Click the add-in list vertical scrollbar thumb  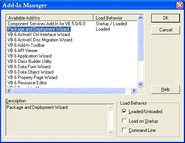click(140, 41)
